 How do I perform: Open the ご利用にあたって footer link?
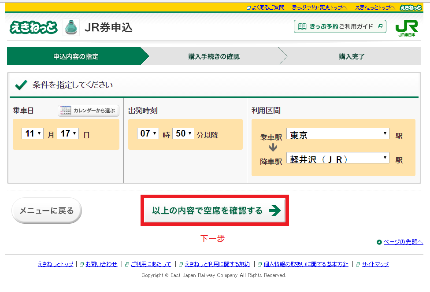click(x=151, y=264)
